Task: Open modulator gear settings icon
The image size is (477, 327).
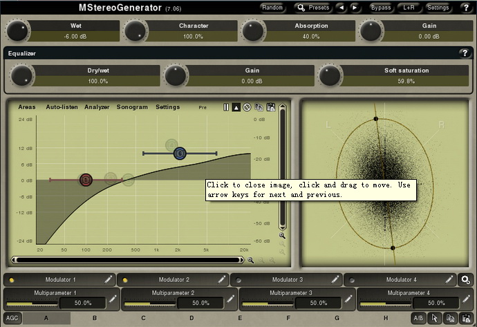Action: (x=465, y=280)
